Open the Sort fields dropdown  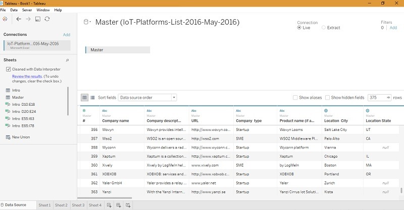tap(147, 97)
